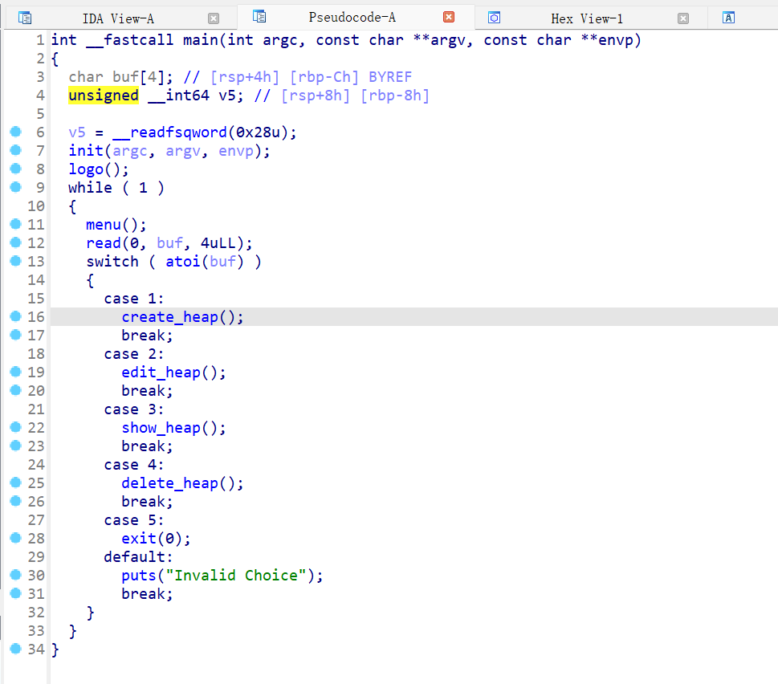Toggle breakpoint dot on line 16
This screenshot has width=778, height=684.
tap(15, 317)
